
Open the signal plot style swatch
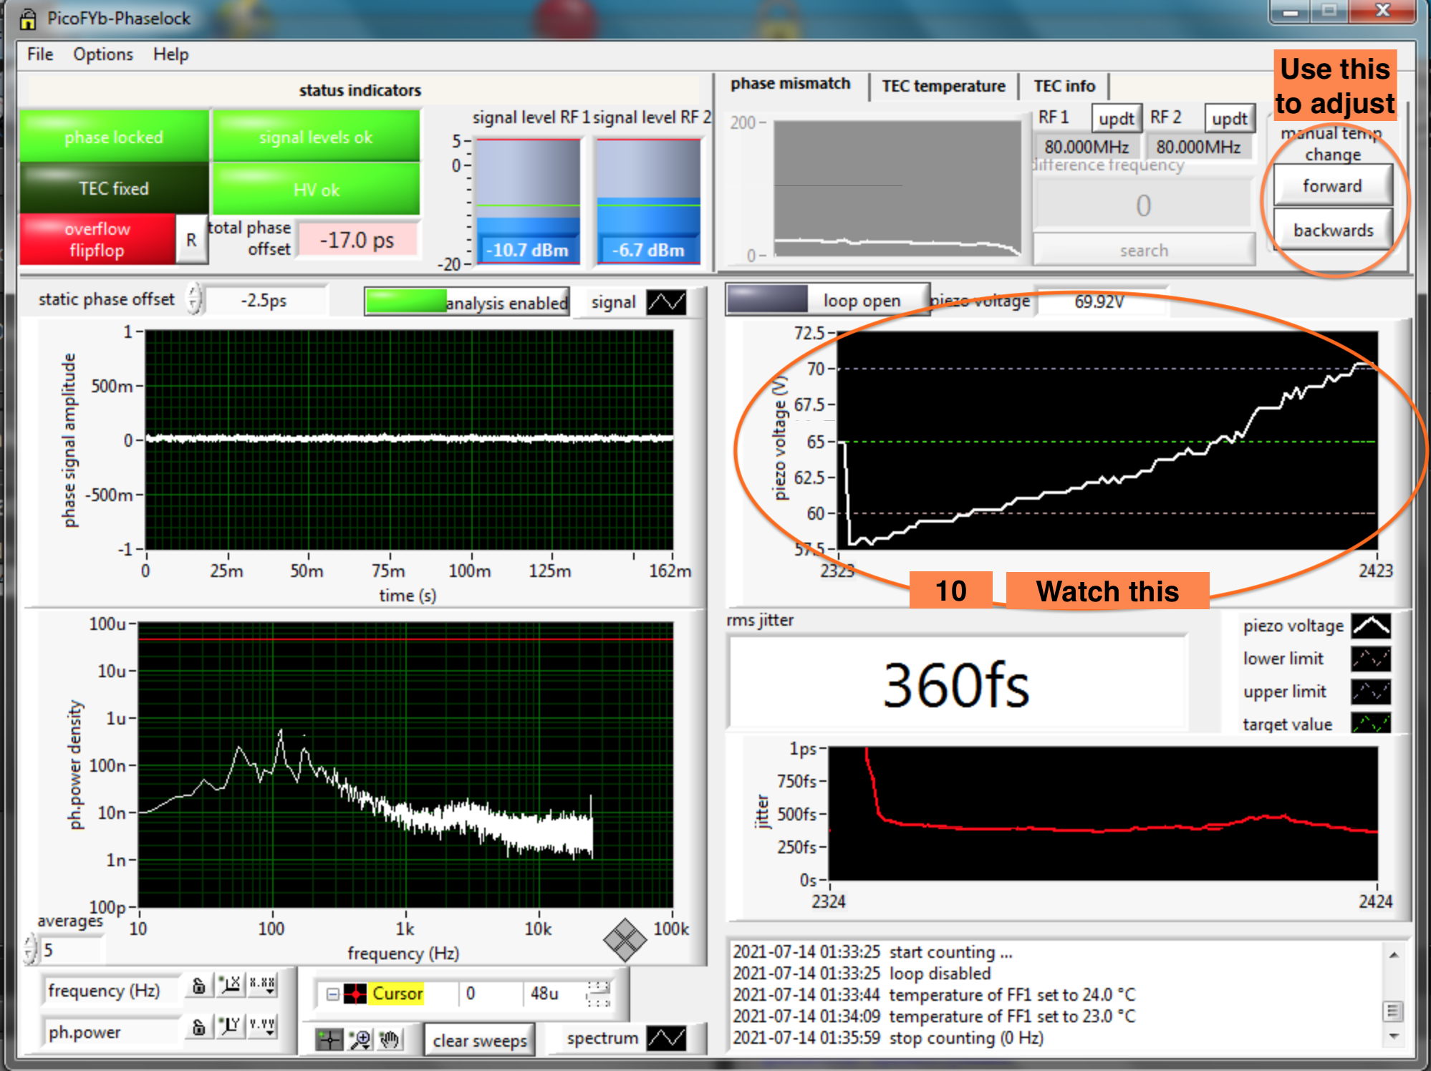666,302
